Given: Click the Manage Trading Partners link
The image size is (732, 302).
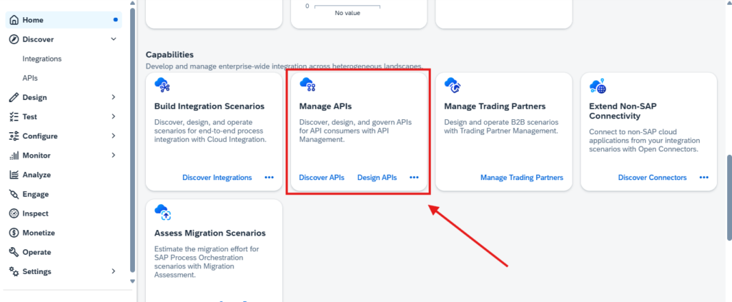Looking at the screenshot, I should point(522,178).
